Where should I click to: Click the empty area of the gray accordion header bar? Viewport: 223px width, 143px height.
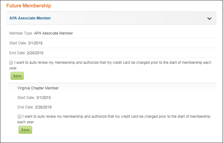[128, 18]
